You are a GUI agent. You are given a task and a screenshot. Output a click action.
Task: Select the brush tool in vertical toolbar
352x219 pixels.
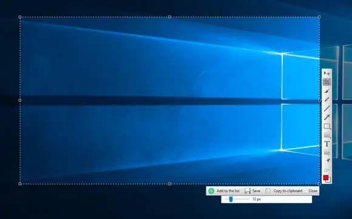click(327, 90)
